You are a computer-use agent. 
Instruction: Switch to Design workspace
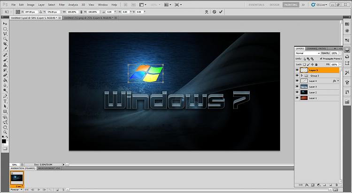pyautogui.click(x=275, y=5)
